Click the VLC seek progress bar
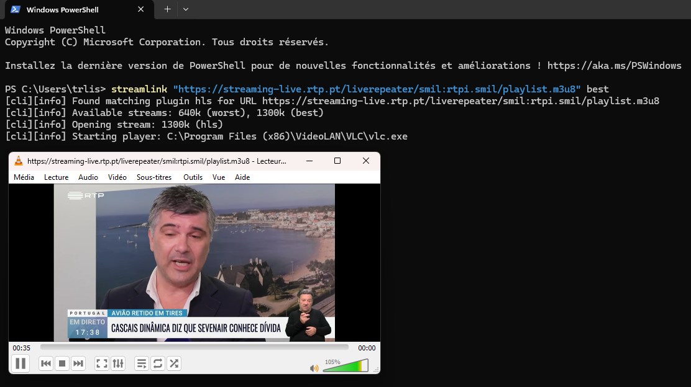 [x=194, y=347]
